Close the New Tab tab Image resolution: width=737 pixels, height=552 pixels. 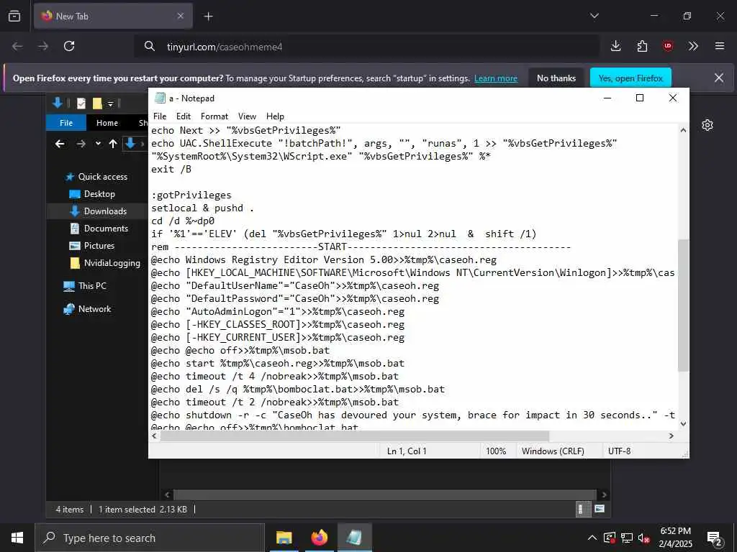click(x=181, y=16)
